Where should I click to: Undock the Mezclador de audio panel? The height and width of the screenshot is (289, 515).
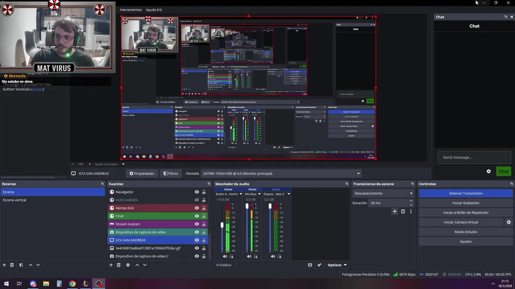[x=347, y=184]
